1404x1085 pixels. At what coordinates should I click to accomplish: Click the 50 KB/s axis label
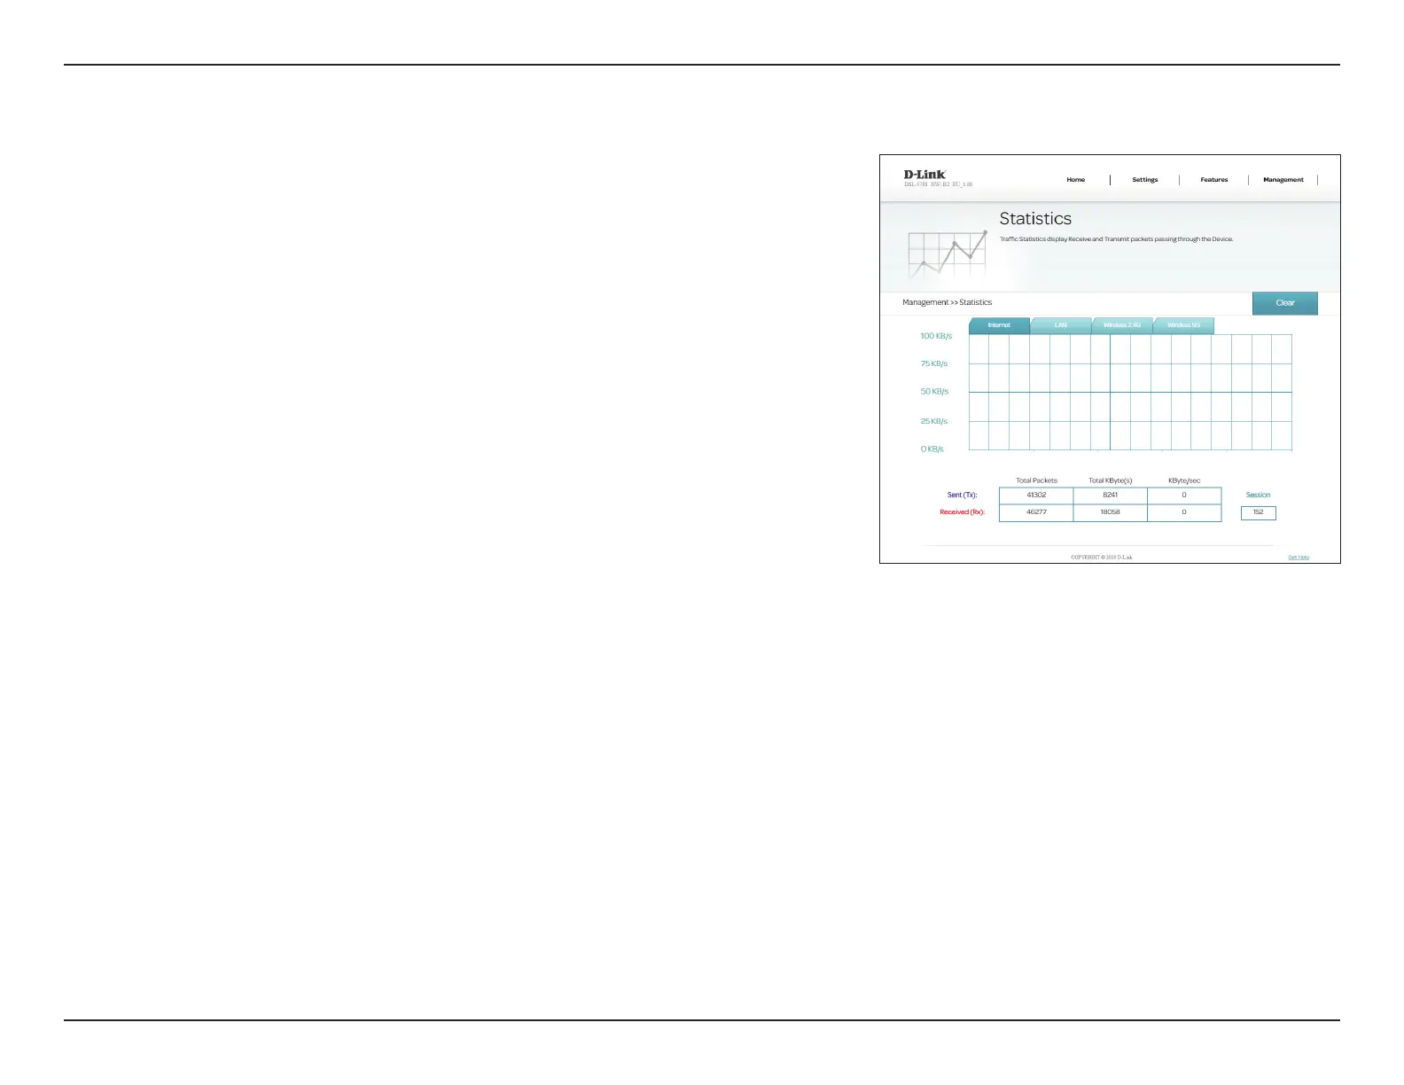click(x=934, y=392)
